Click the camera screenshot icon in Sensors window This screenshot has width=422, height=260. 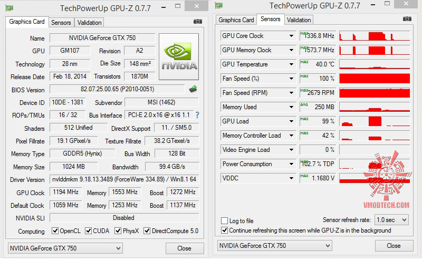[407, 19]
